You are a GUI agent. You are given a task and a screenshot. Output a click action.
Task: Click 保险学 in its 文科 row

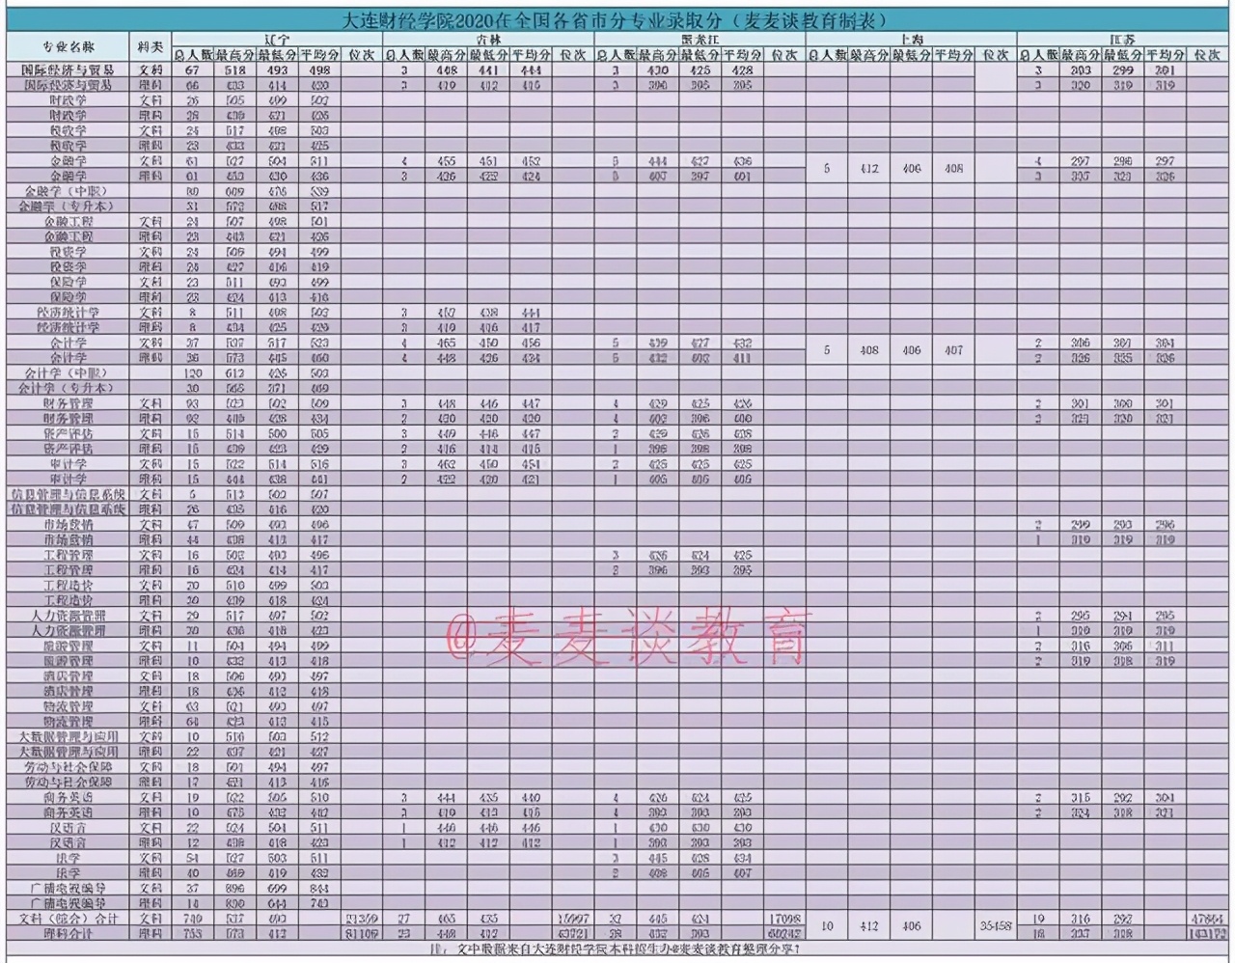pyautogui.click(x=69, y=282)
